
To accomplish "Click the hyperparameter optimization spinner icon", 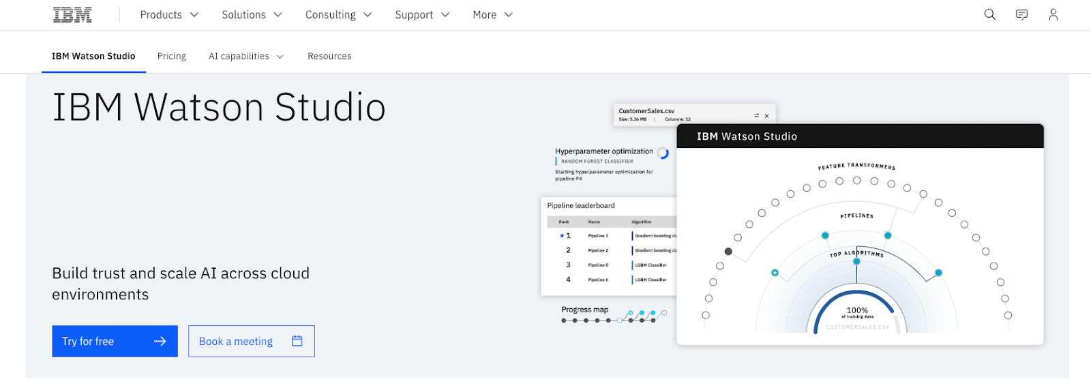I will (x=663, y=153).
